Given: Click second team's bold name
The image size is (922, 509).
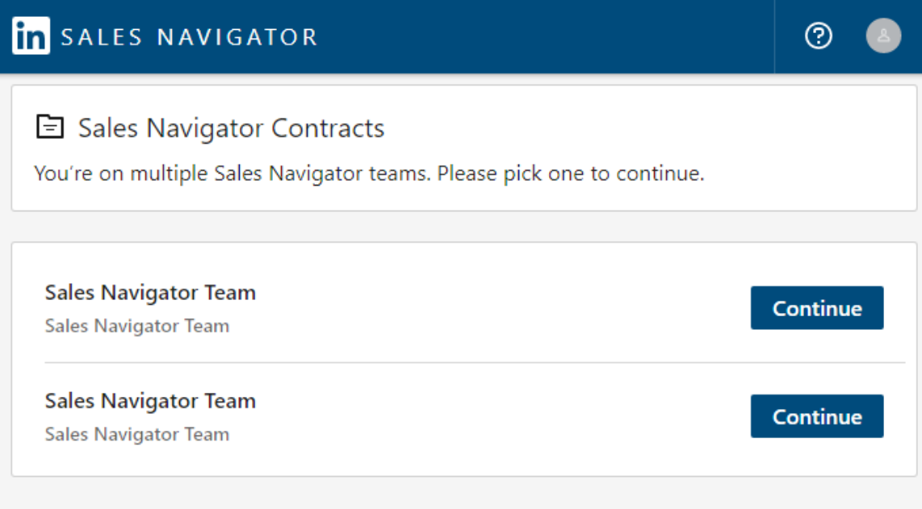Looking at the screenshot, I should coord(150,401).
